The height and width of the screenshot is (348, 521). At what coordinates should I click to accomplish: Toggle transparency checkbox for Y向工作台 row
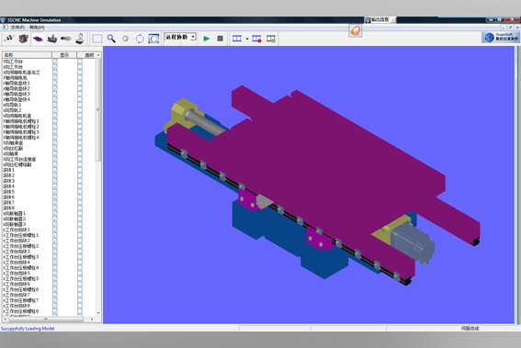point(80,62)
